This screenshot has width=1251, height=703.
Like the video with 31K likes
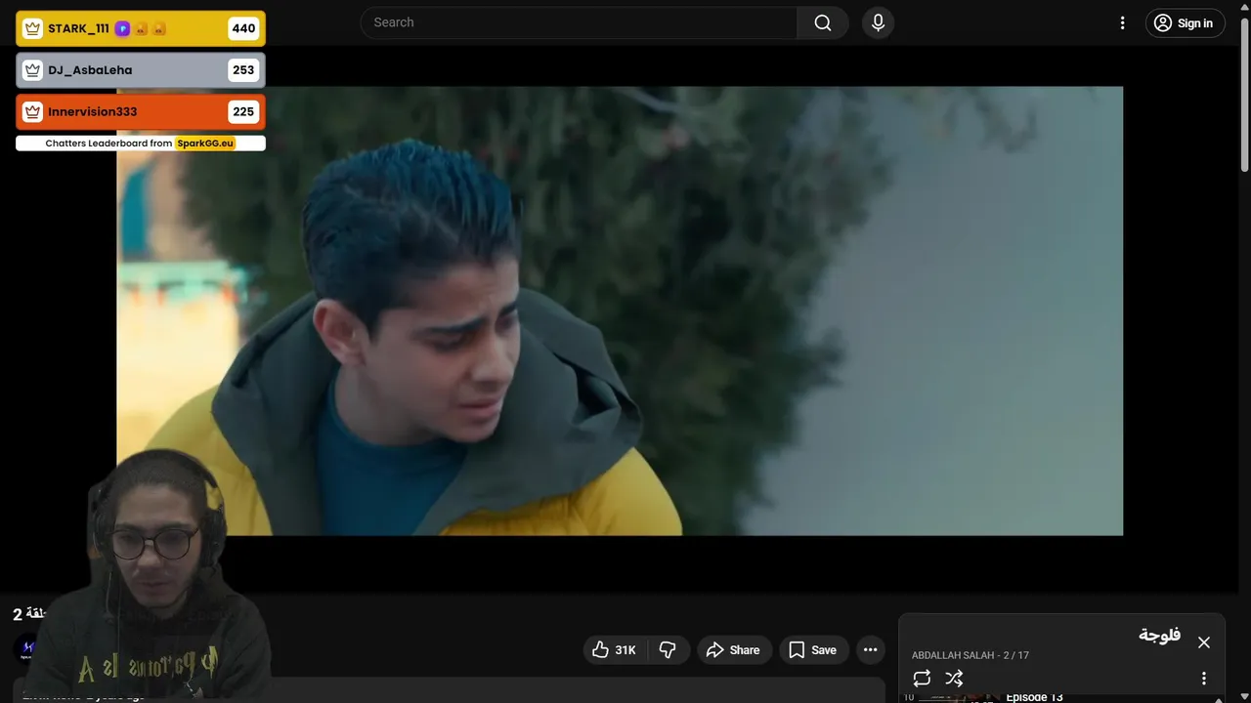click(614, 650)
